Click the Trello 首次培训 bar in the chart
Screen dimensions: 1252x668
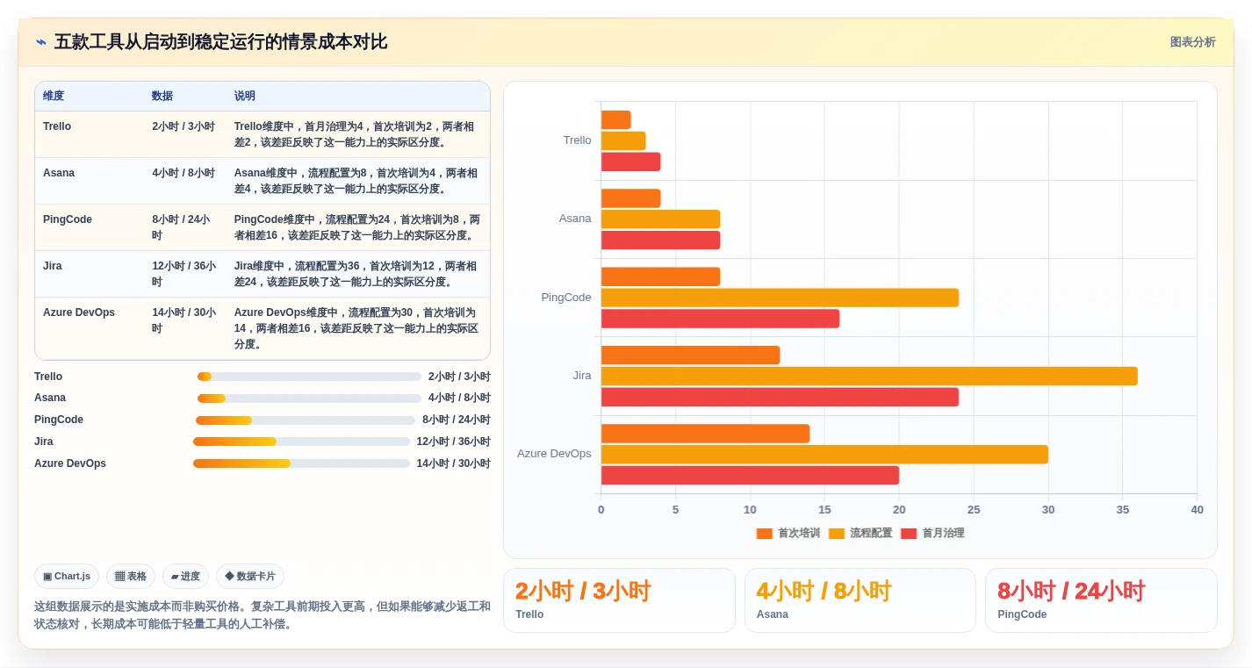click(615, 119)
